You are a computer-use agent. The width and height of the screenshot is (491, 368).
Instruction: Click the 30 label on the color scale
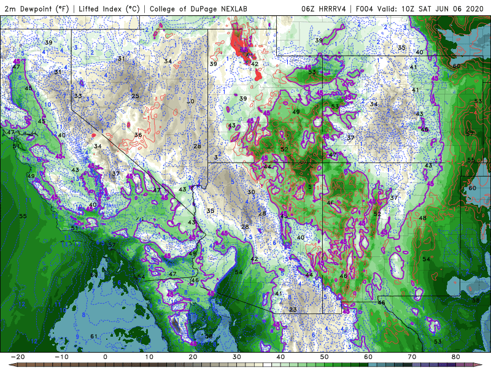(237, 357)
